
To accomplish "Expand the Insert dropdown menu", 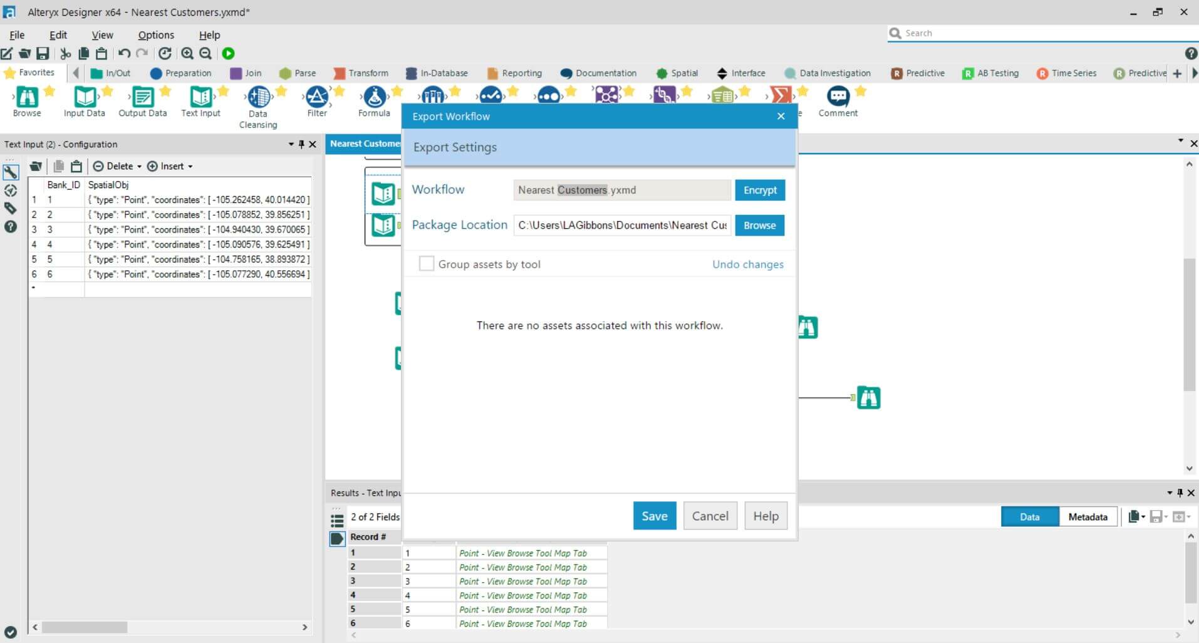I will (x=170, y=166).
